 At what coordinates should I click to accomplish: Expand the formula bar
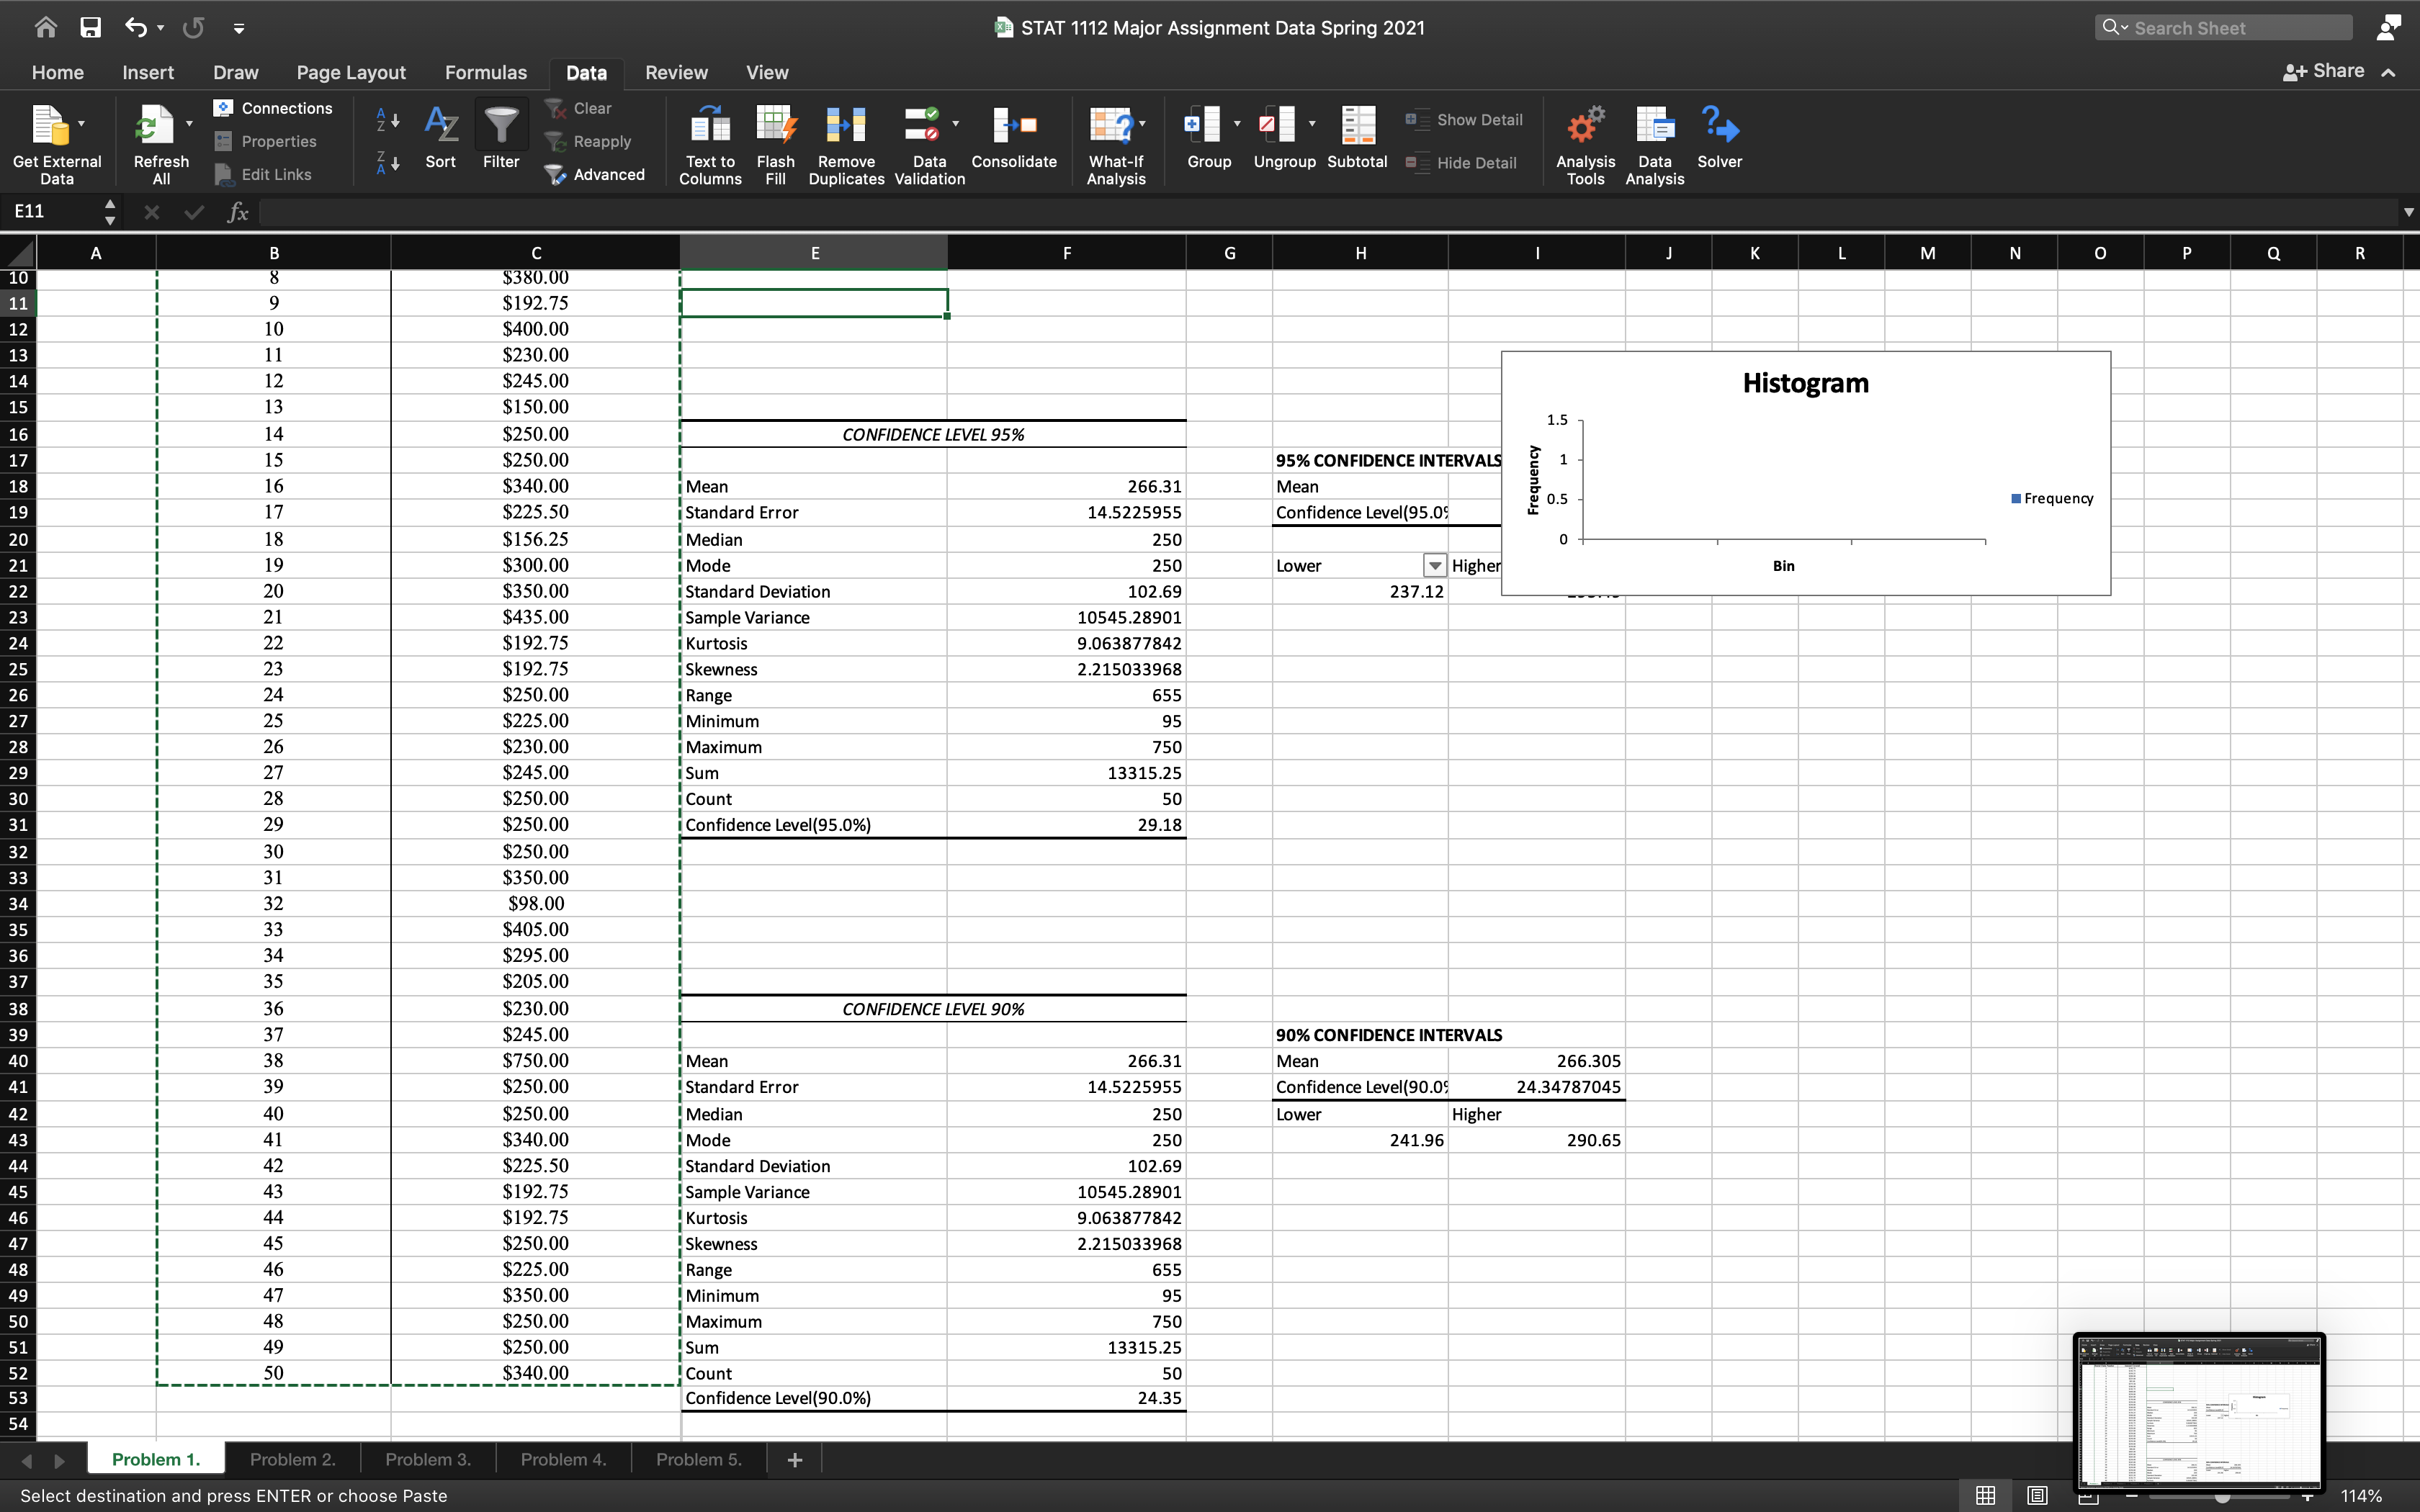coord(2408,212)
